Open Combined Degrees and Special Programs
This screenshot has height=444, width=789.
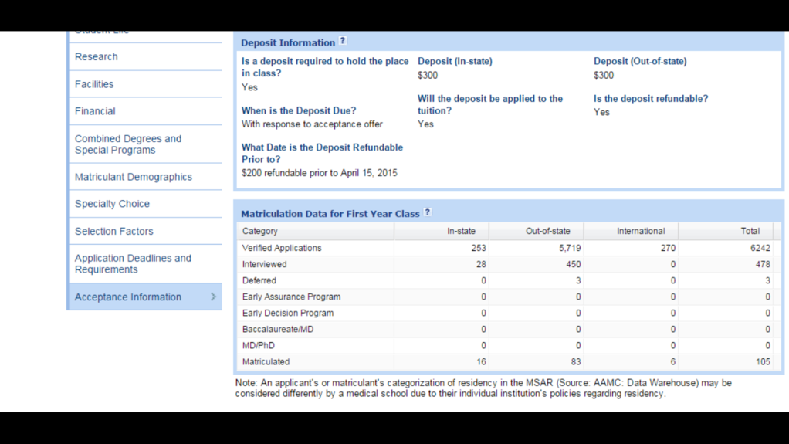[x=128, y=144]
